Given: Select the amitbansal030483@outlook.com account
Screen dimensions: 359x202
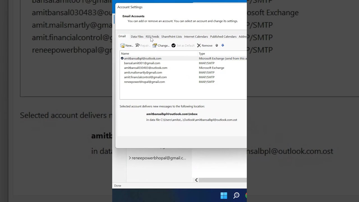Looking at the screenshot, I should coord(146,68).
